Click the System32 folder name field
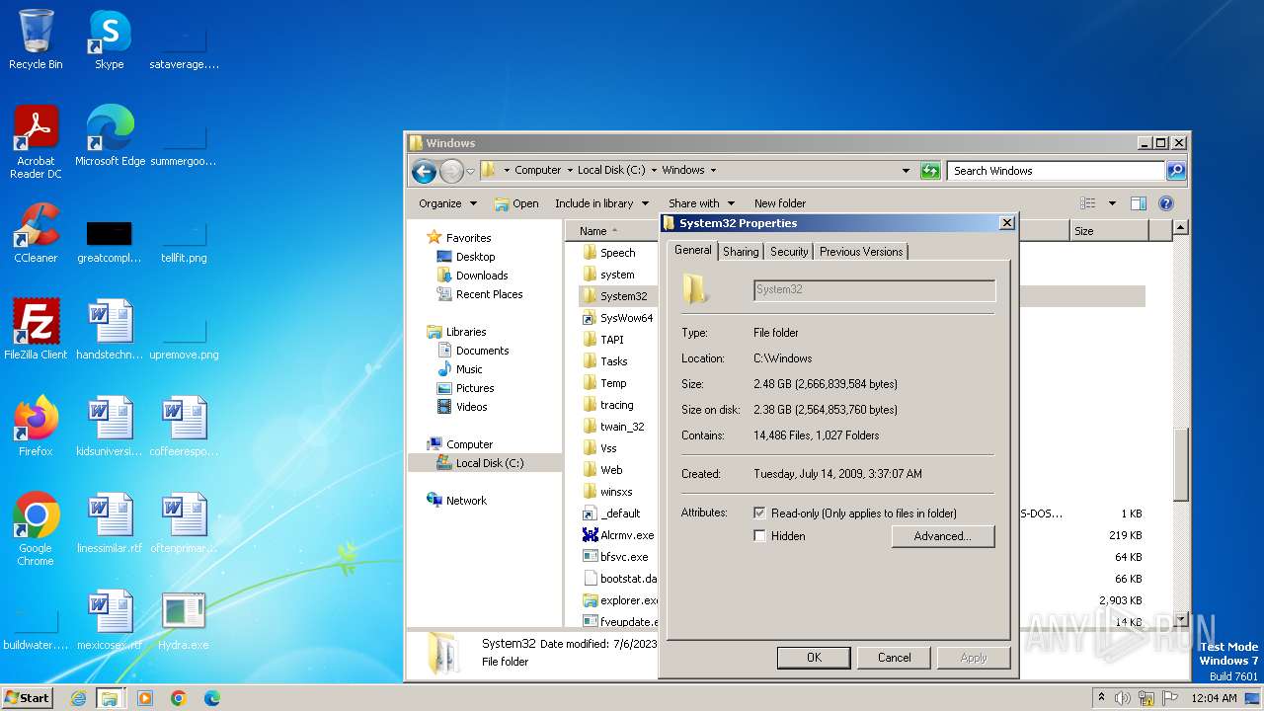1264x711 pixels. pyautogui.click(x=874, y=290)
